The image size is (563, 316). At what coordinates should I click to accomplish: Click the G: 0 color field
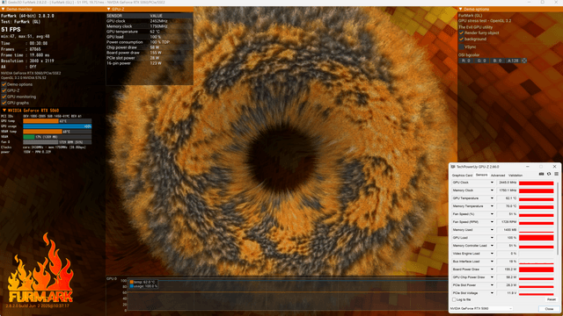point(481,61)
